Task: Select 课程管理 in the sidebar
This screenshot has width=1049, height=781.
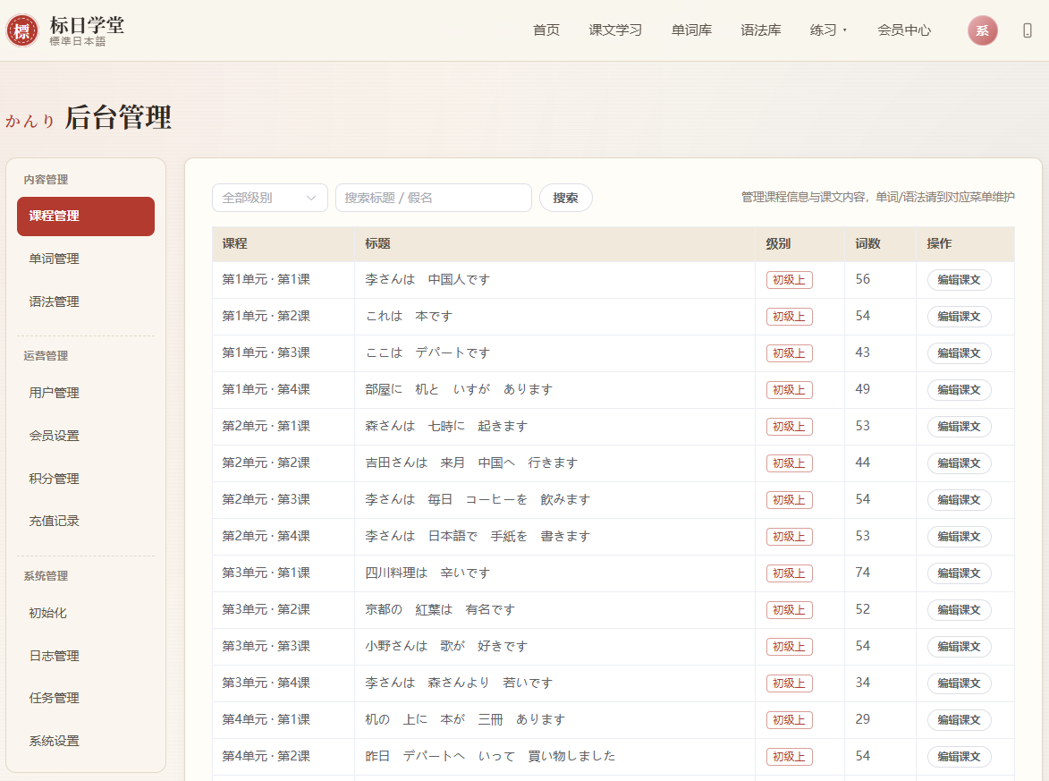Action: (86, 216)
